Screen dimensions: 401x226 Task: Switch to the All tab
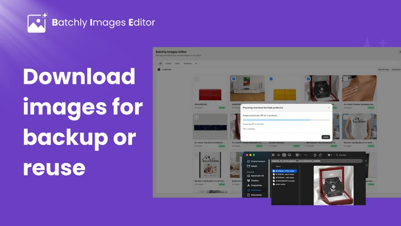tap(160, 64)
